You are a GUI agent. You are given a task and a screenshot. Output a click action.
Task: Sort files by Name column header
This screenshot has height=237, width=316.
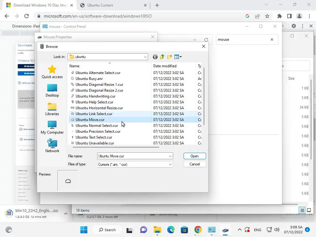point(110,66)
